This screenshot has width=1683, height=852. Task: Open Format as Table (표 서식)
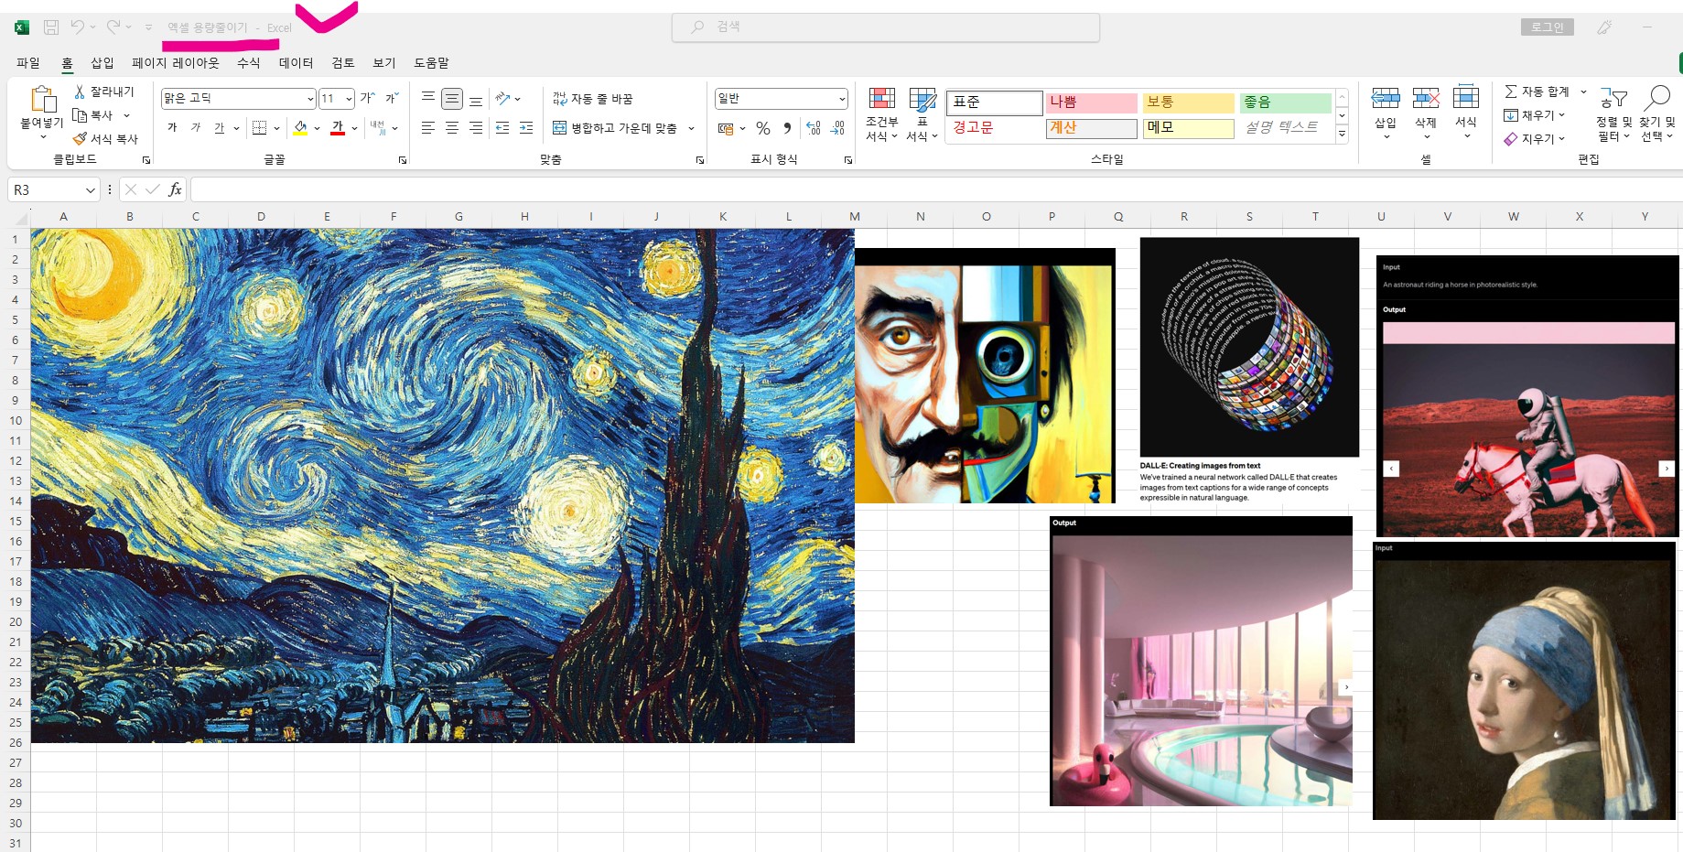pyautogui.click(x=922, y=115)
